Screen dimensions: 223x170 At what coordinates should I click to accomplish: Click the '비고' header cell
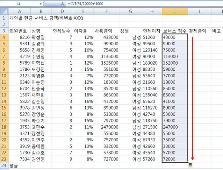point(217,31)
